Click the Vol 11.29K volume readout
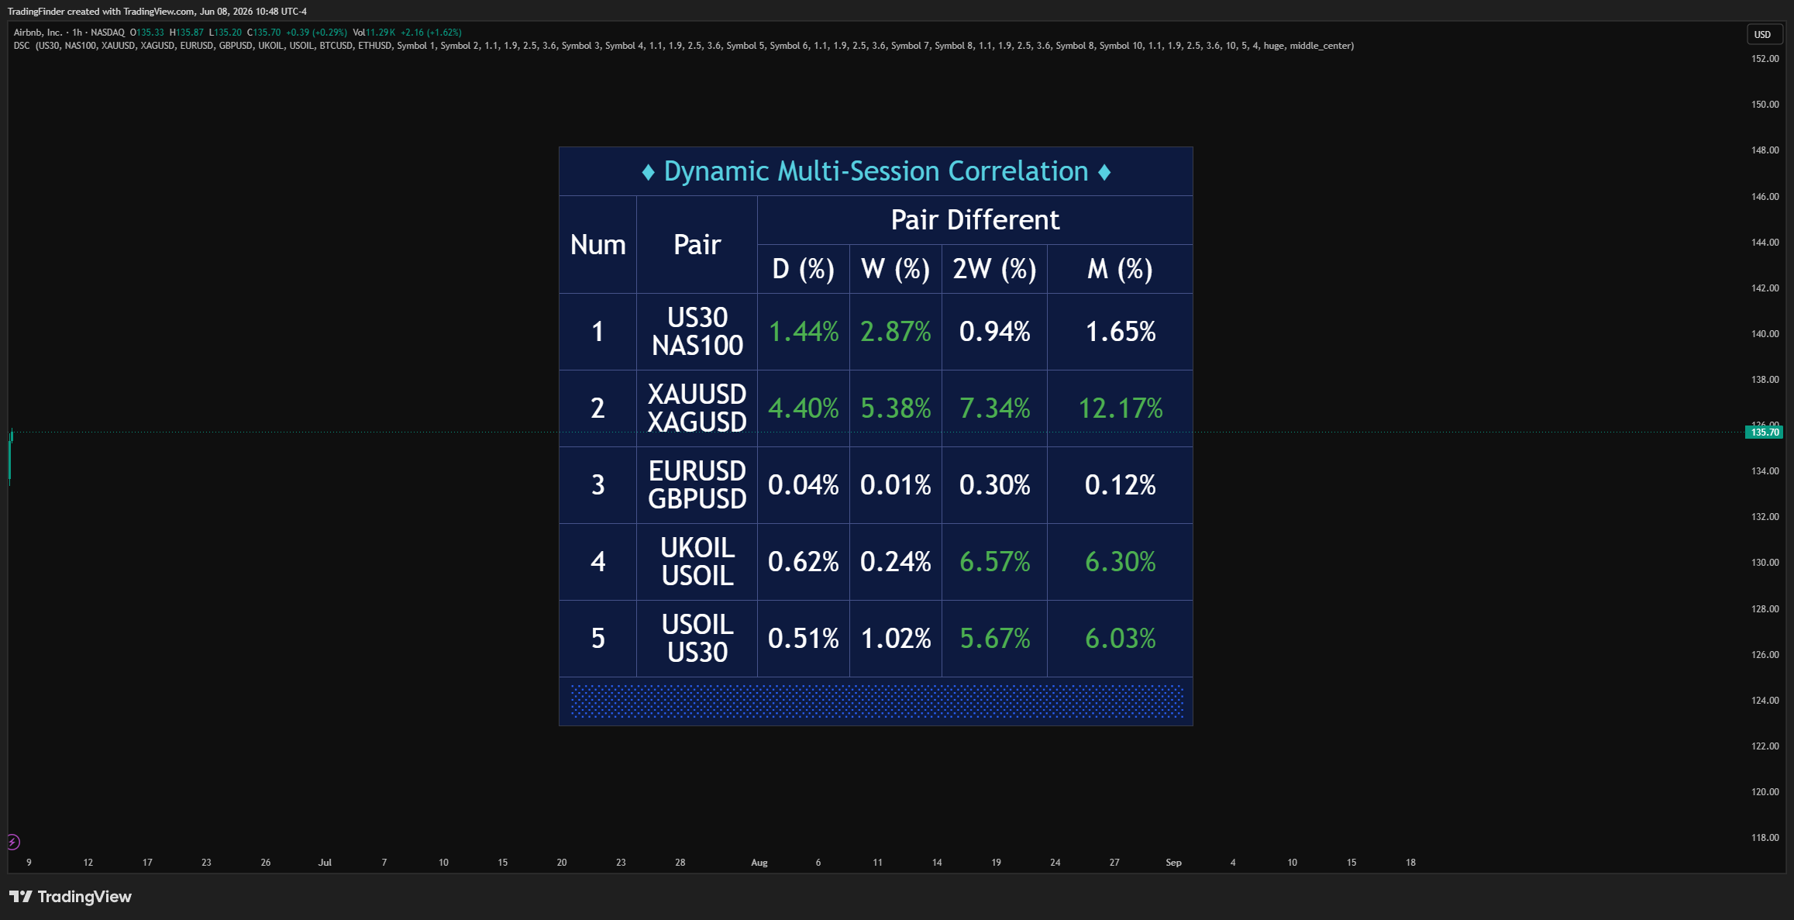Screen dimensions: 1794x920 coord(374,33)
